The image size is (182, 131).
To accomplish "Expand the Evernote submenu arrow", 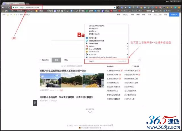I will (127, 44).
